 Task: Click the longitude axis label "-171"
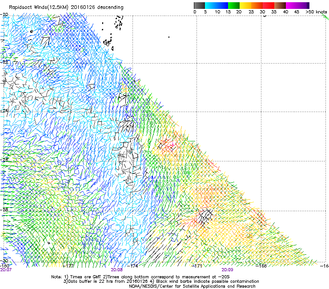coord(197,266)
